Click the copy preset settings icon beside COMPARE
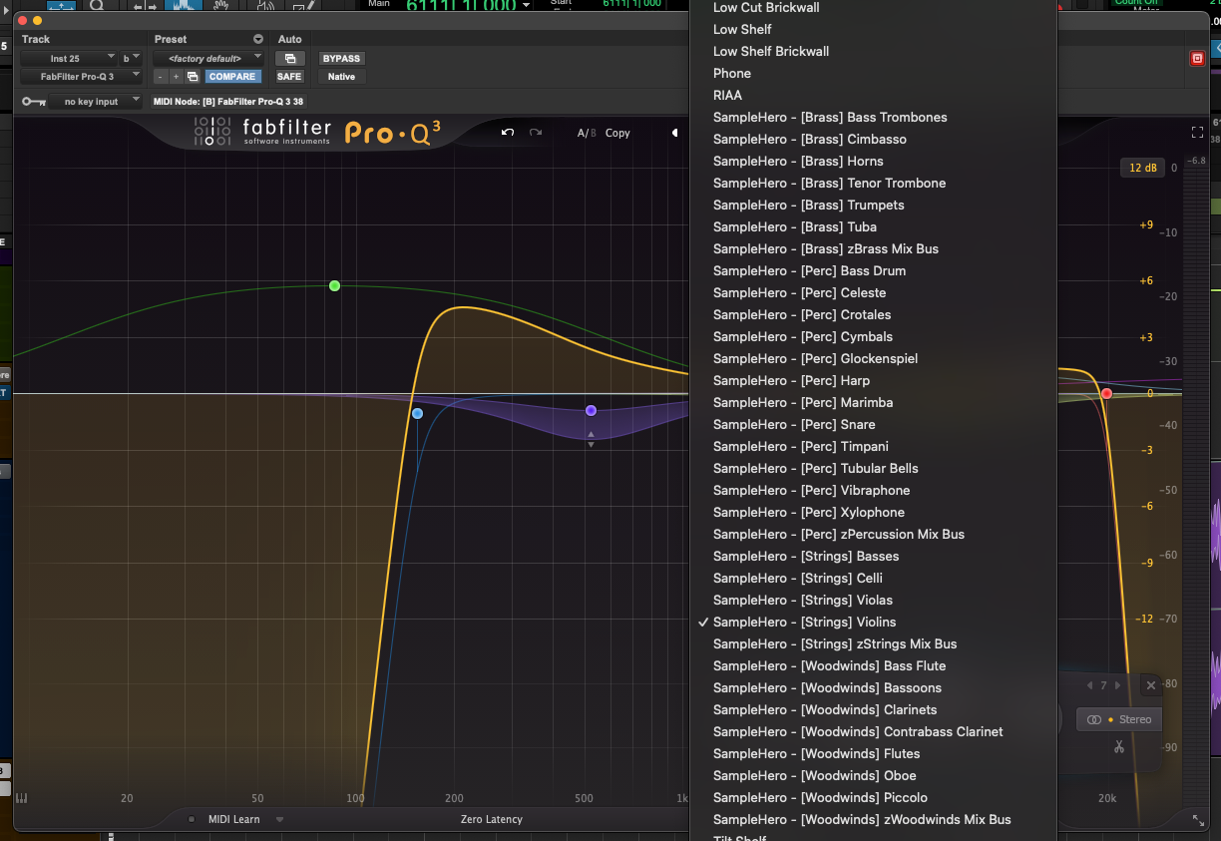 [x=193, y=77]
